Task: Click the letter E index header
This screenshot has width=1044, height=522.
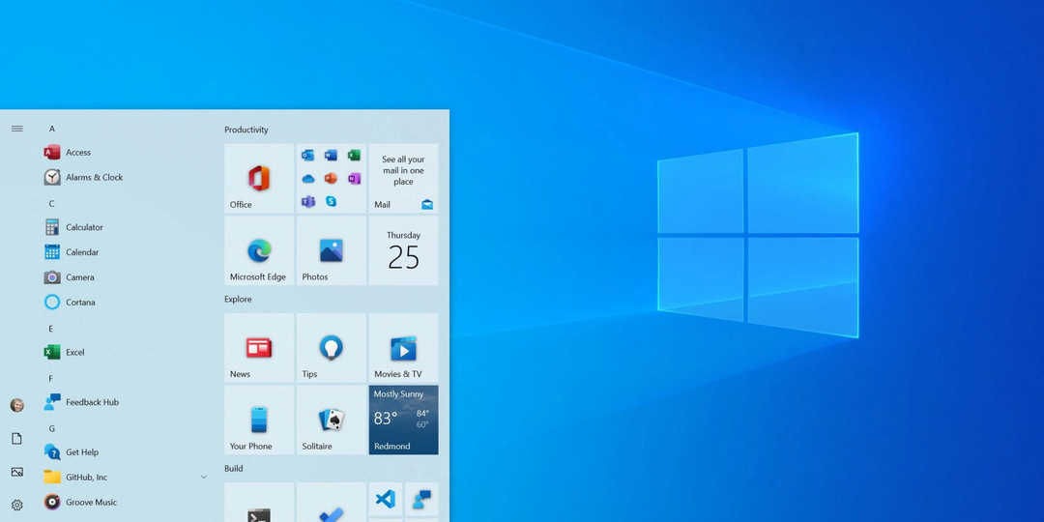Action: pos(51,329)
